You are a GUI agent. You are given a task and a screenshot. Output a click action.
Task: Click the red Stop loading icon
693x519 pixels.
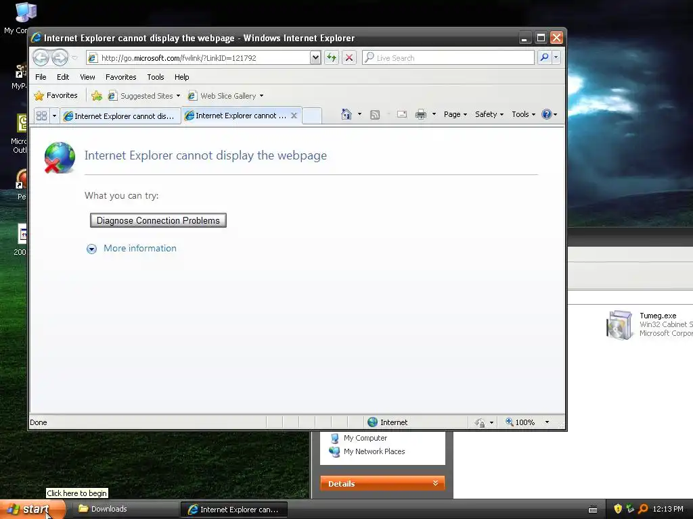(349, 58)
